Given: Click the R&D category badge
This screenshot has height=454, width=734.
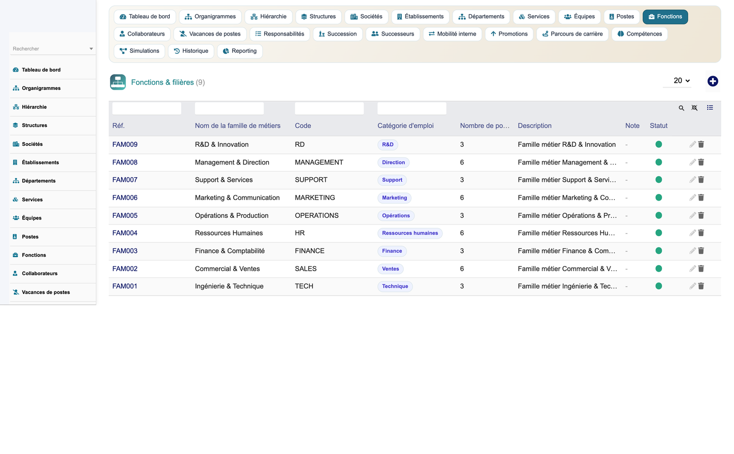Looking at the screenshot, I should pyautogui.click(x=388, y=145).
